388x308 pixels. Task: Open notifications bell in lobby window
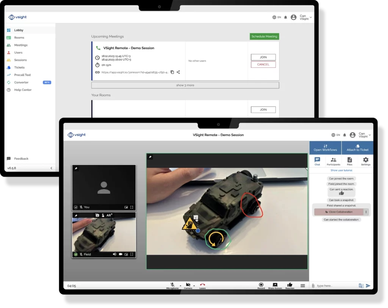pyautogui.click(x=286, y=17)
